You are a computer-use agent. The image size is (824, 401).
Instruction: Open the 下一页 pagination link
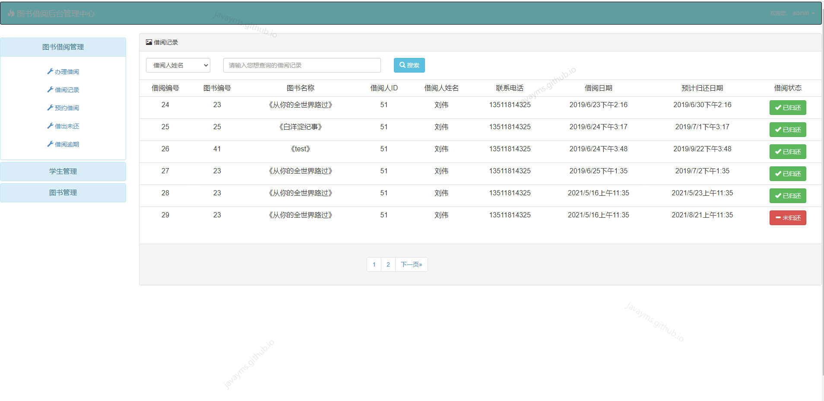pyautogui.click(x=411, y=264)
